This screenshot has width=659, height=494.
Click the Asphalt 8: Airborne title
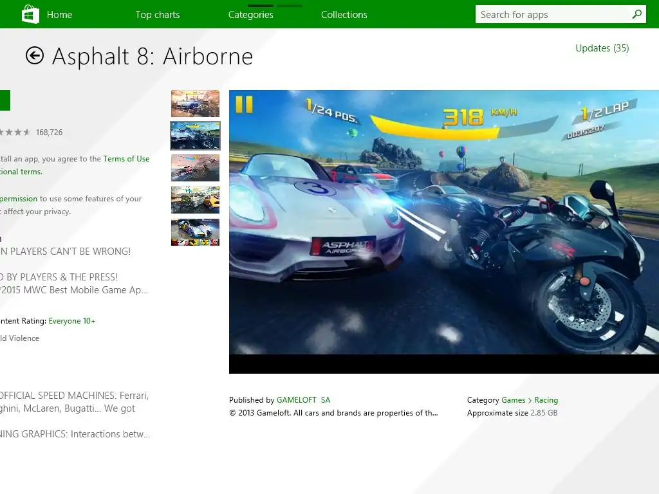click(x=153, y=57)
